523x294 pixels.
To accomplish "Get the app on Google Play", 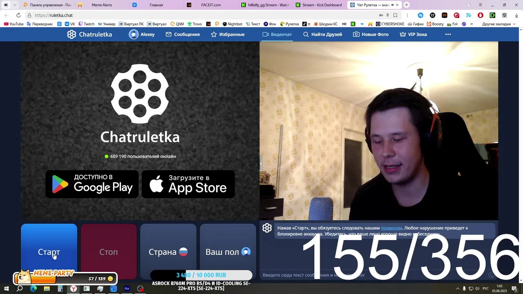I will 92,184.
